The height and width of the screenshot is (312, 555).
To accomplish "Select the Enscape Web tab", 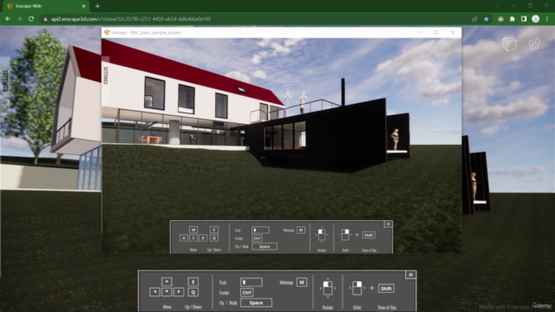I will pos(45,6).
